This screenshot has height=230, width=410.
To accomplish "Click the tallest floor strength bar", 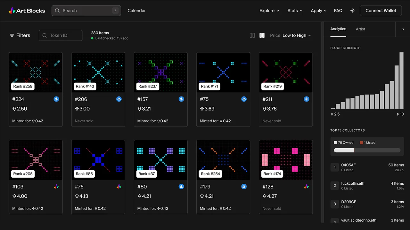I will pyautogui.click(x=402, y=81).
